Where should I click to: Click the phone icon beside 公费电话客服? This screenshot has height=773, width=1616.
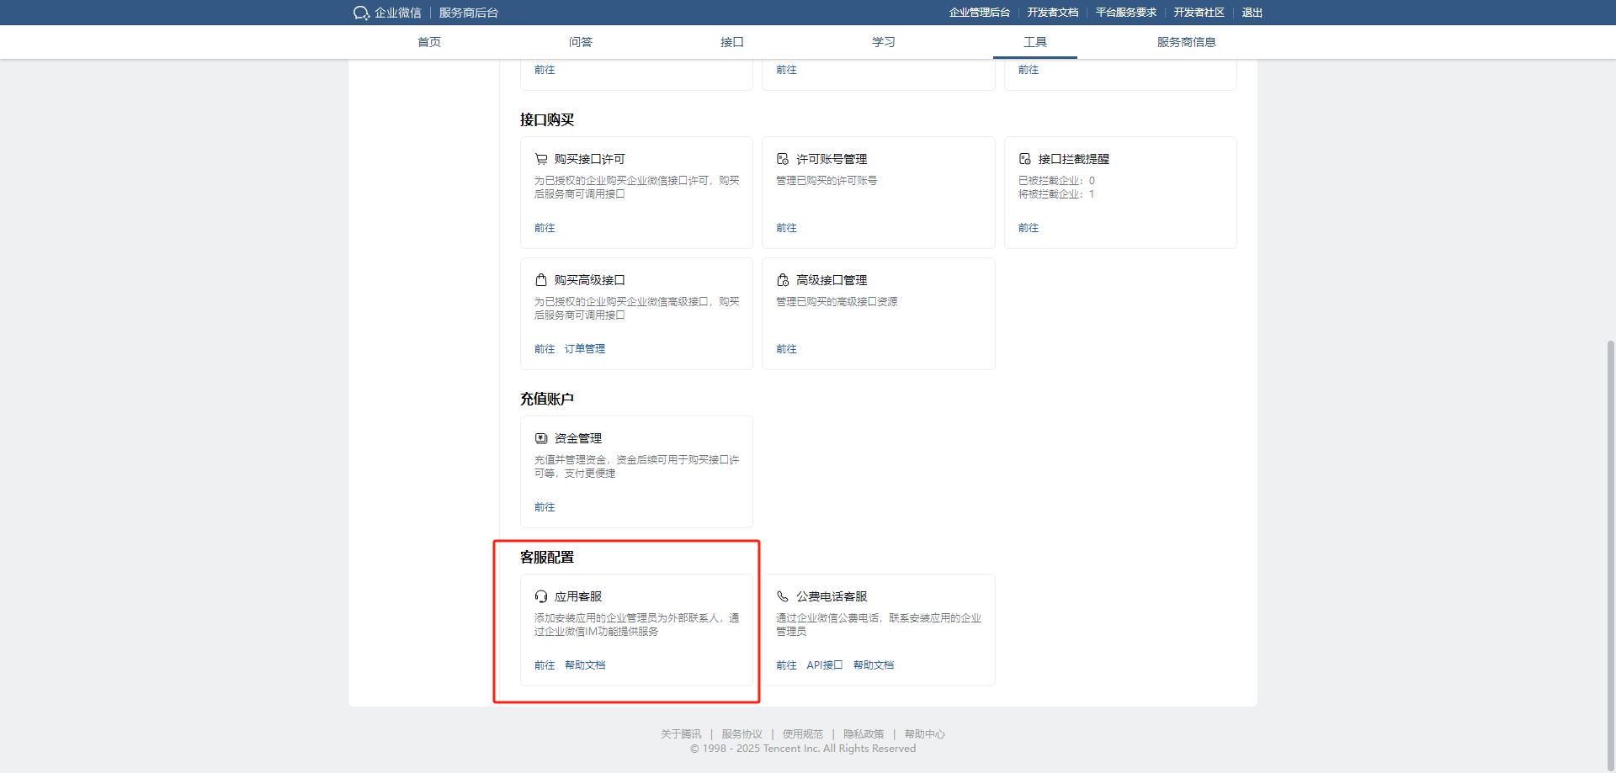[x=783, y=596]
